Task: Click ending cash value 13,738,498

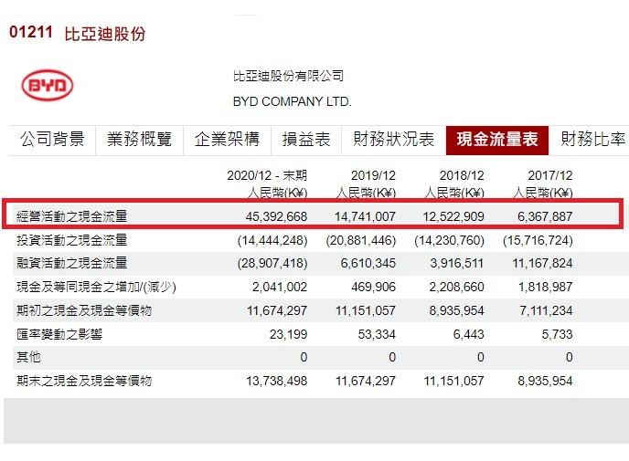Action: click(276, 381)
